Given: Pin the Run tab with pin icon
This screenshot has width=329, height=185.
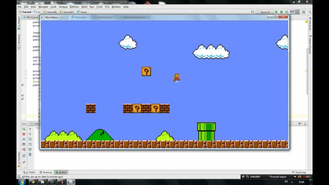Looking at the screenshot, I should click(24, 162).
